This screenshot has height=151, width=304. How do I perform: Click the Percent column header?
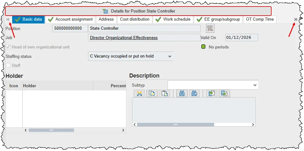pyautogui.click(x=110, y=86)
